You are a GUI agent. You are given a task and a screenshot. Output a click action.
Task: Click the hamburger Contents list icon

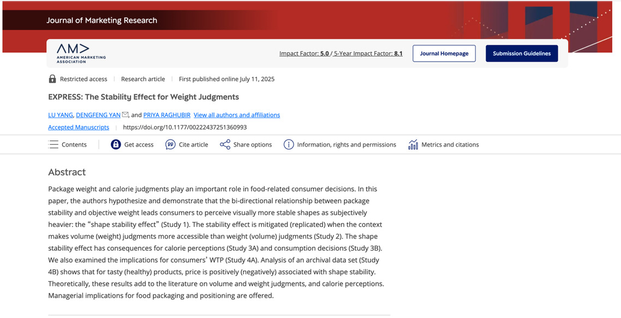tap(53, 145)
